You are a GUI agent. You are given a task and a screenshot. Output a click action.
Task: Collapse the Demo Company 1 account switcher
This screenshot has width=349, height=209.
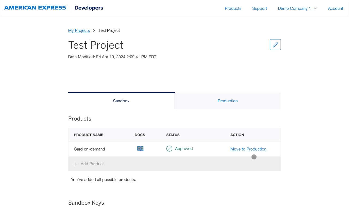pos(297,8)
